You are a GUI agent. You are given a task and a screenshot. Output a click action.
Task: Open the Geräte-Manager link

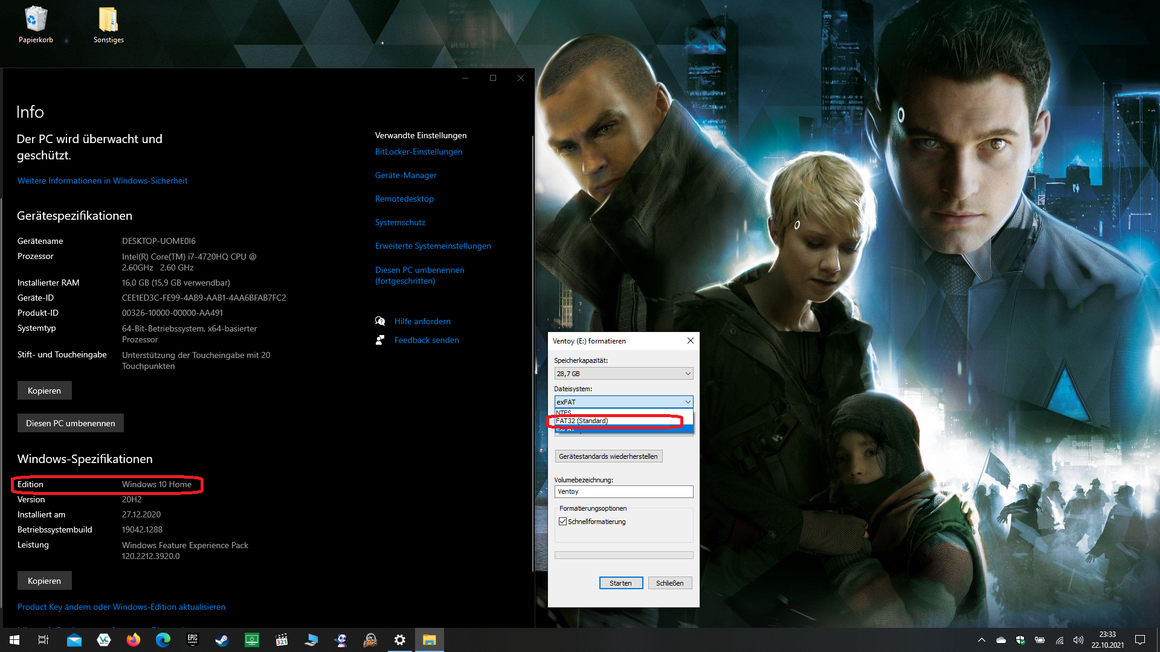coord(405,175)
